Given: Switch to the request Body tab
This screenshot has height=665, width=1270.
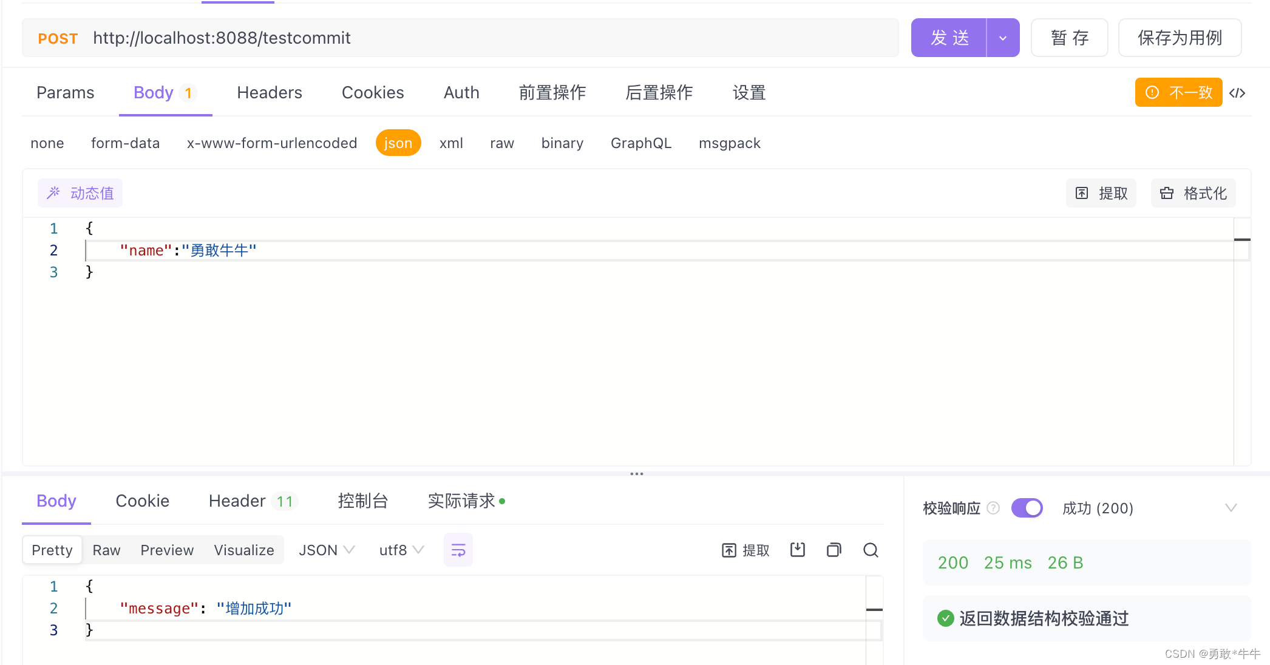Looking at the screenshot, I should pyautogui.click(x=165, y=93).
